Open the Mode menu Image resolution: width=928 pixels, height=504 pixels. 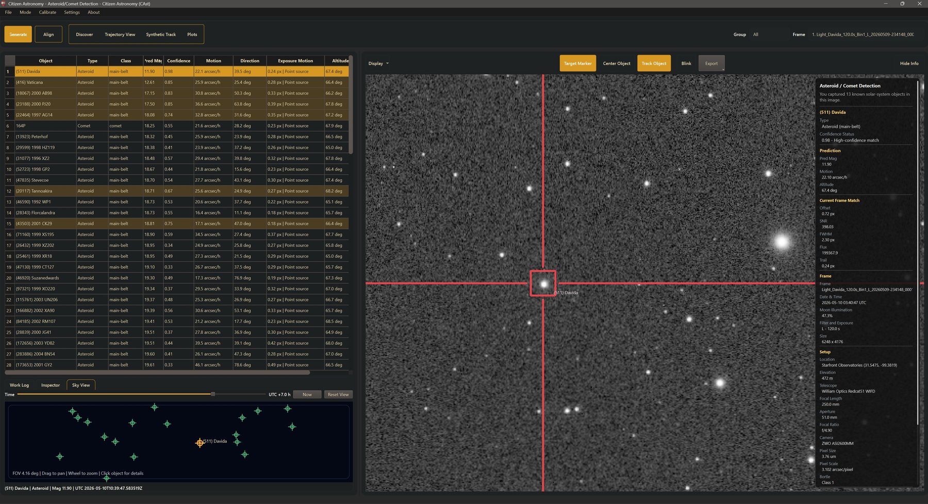pos(25,12)
